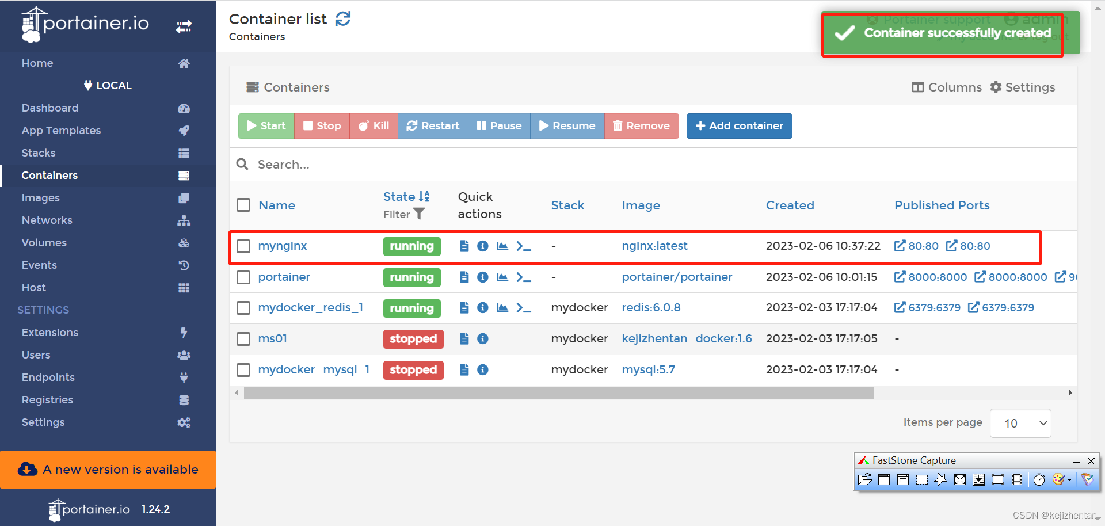Check the mydocker_mysql_1 row checkbox
Viewport: 1105px width, 526px height.
(x=243, y=370)
